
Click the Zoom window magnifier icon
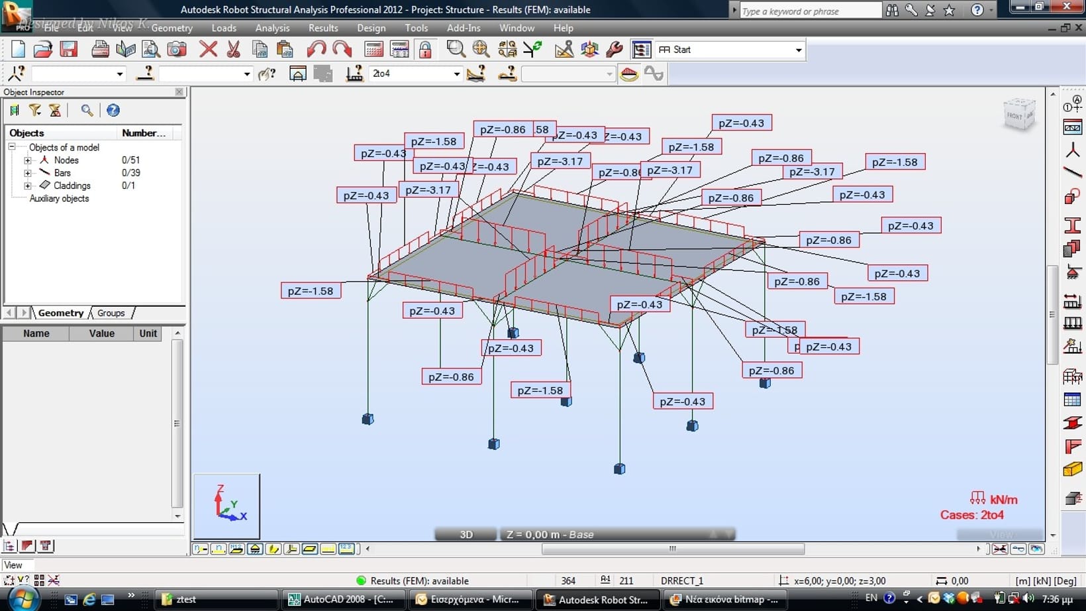pos(456,49)
